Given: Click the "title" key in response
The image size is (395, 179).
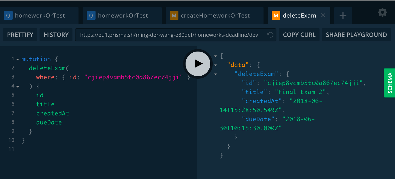Looking at the screenshot, I should click(x=254, y=92).
